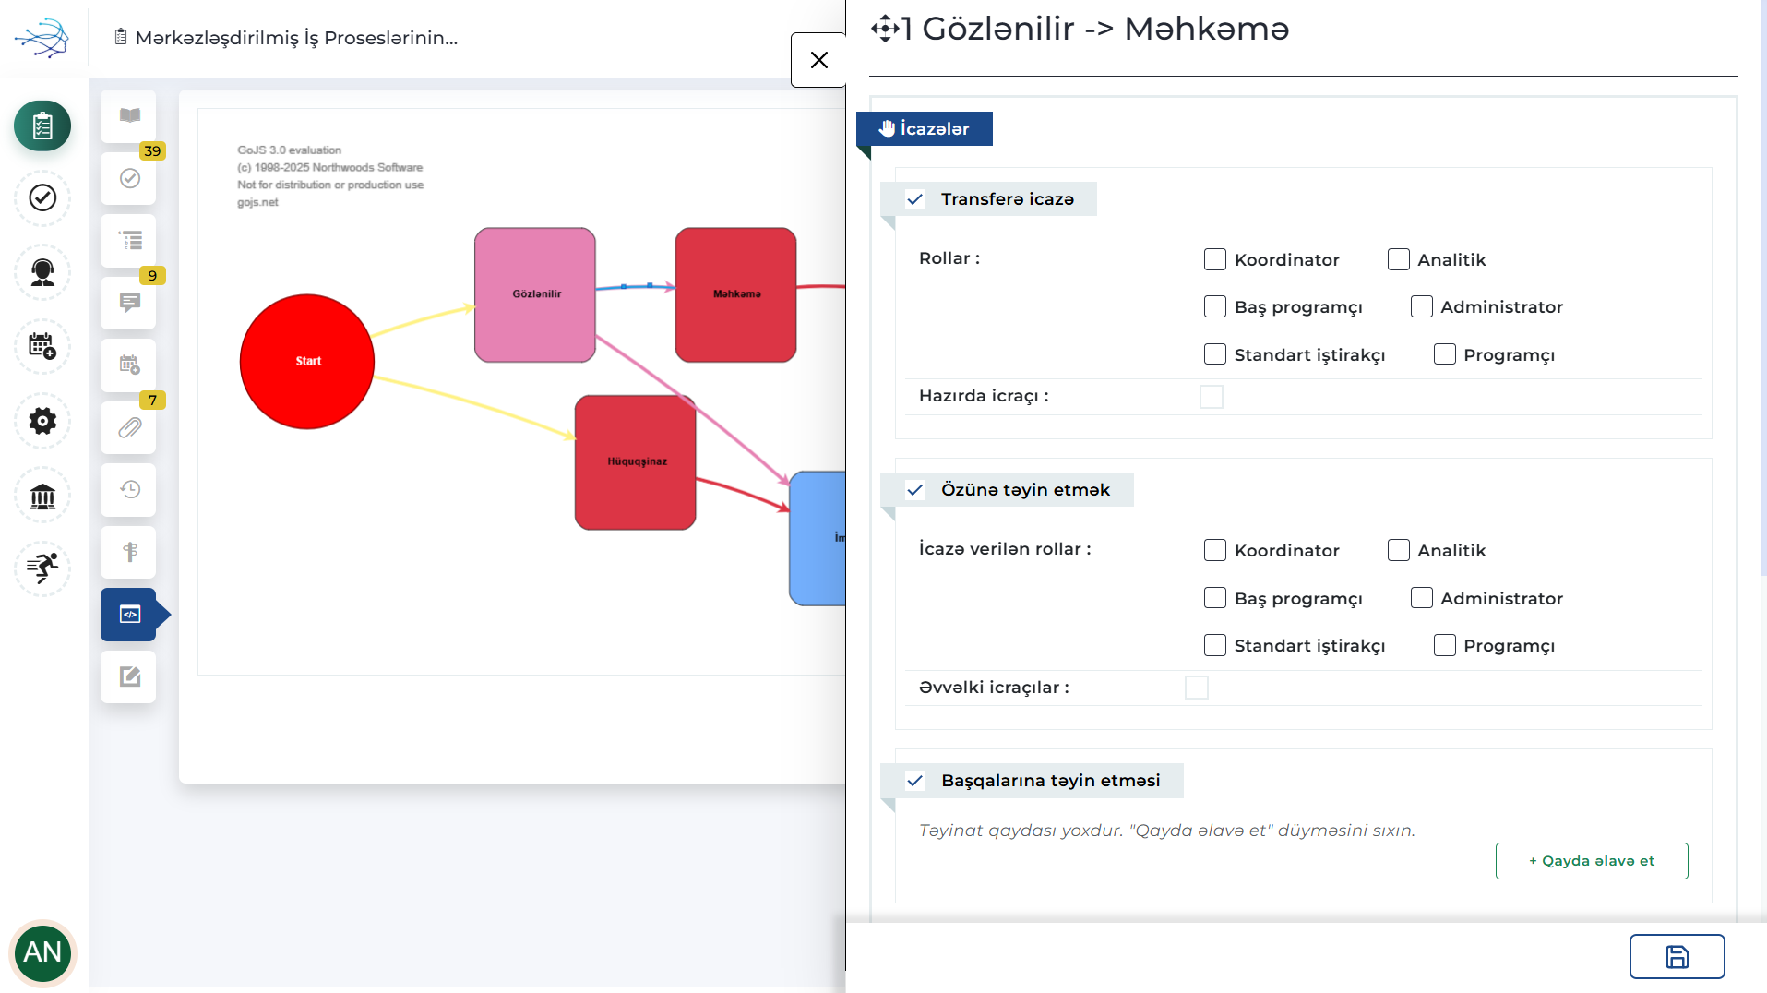This screenshot has width=1767, height=993.
Task: Open the attachments paperclip tab
Action: coord(128,427)
